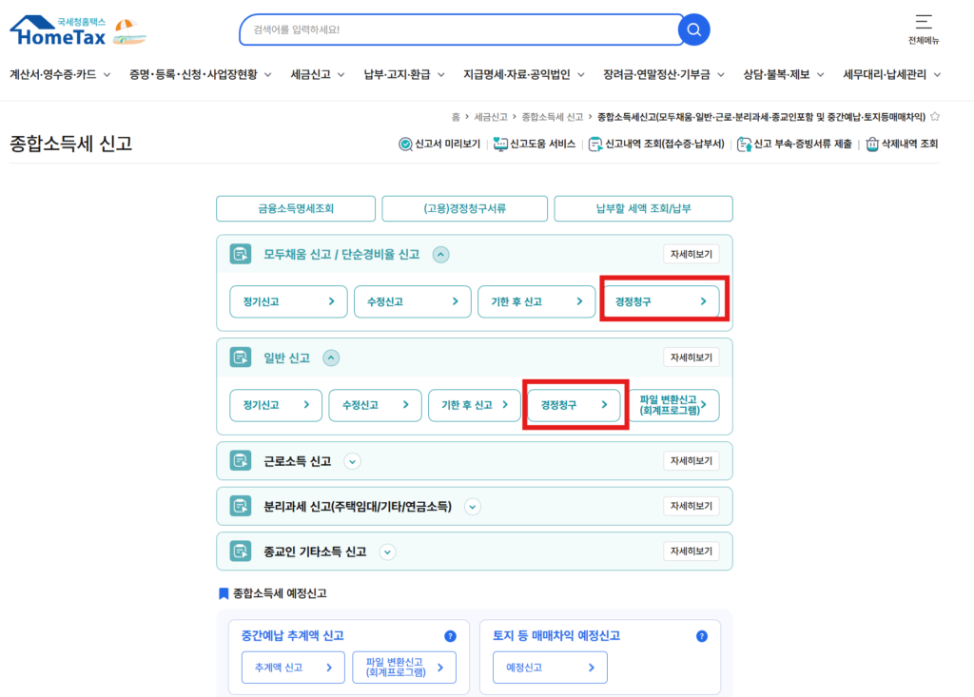This screenshot has height=697, width=974.
Task: Click 자세히보기 for 근로소득 신고
Action: point(692,461)
